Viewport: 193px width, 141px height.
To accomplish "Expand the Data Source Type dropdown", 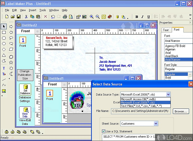I will click(168, 95).
